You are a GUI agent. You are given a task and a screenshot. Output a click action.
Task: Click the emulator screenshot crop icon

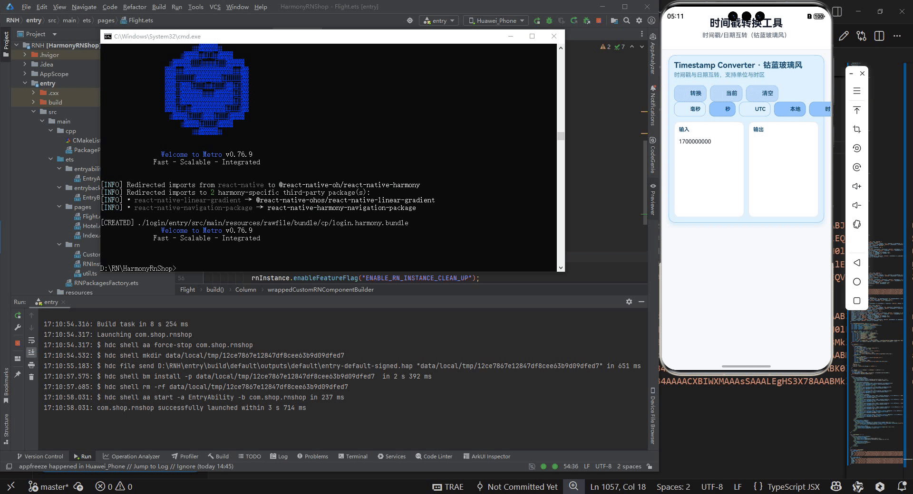coord(857,129)
